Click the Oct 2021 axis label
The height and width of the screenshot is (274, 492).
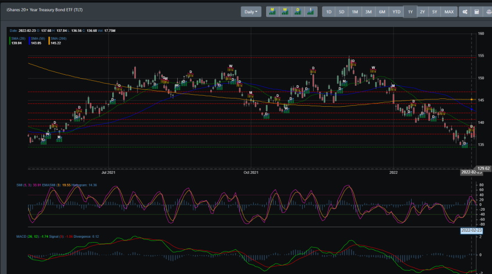point(251,172)
